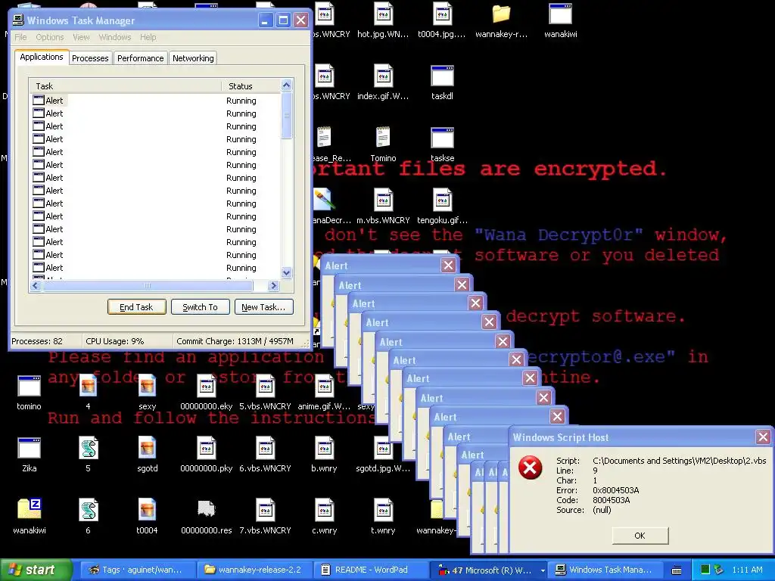This screenshot has width=775, height=581.
Task: Select the b.wnry file icon
Action: coord(324,448)
